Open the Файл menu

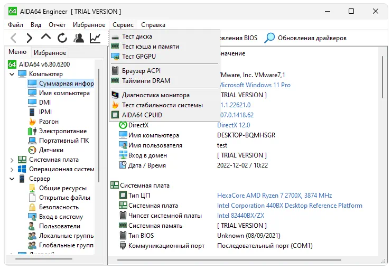15,25
